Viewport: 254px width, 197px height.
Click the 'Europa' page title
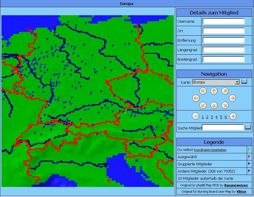click(127, 3)
